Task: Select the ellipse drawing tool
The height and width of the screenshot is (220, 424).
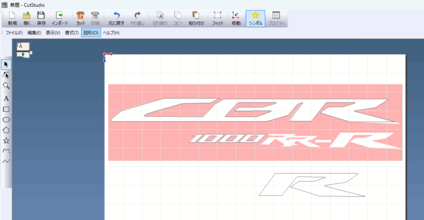Action: coord(6,120)
